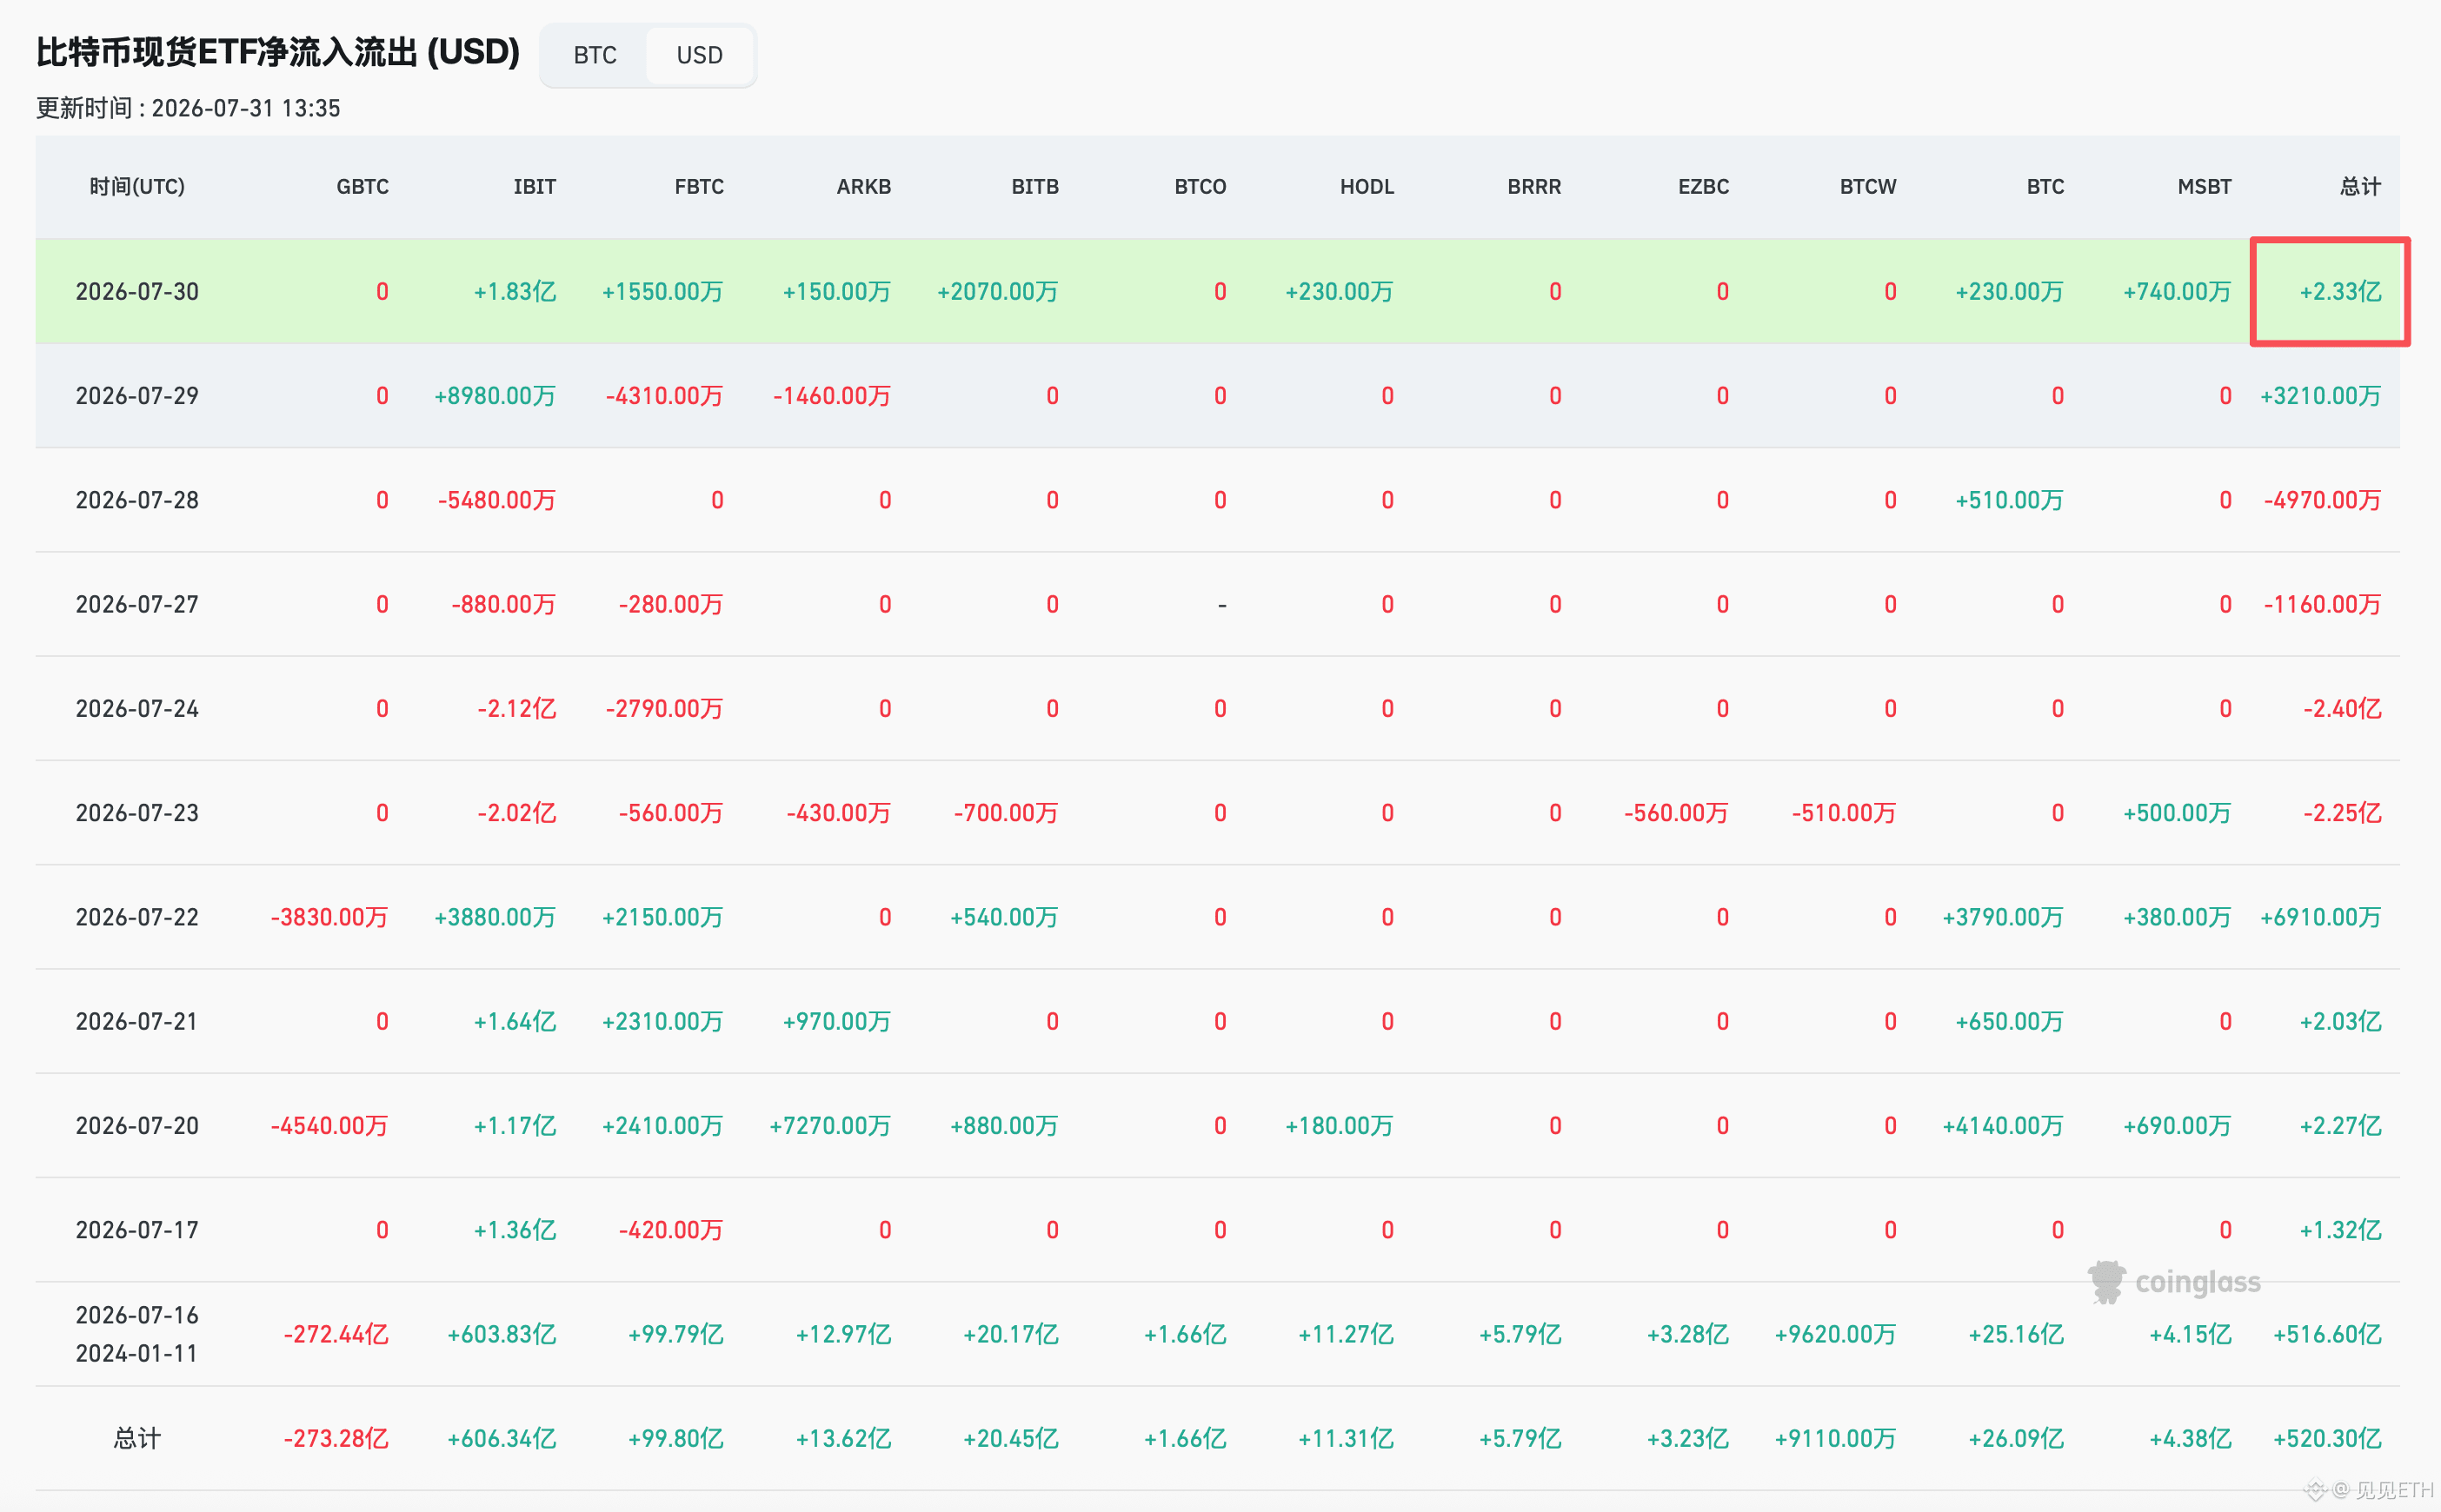
Task: Click the +970.00万 ARKB value on 2026-07-21
Action: click(836, 1022)
